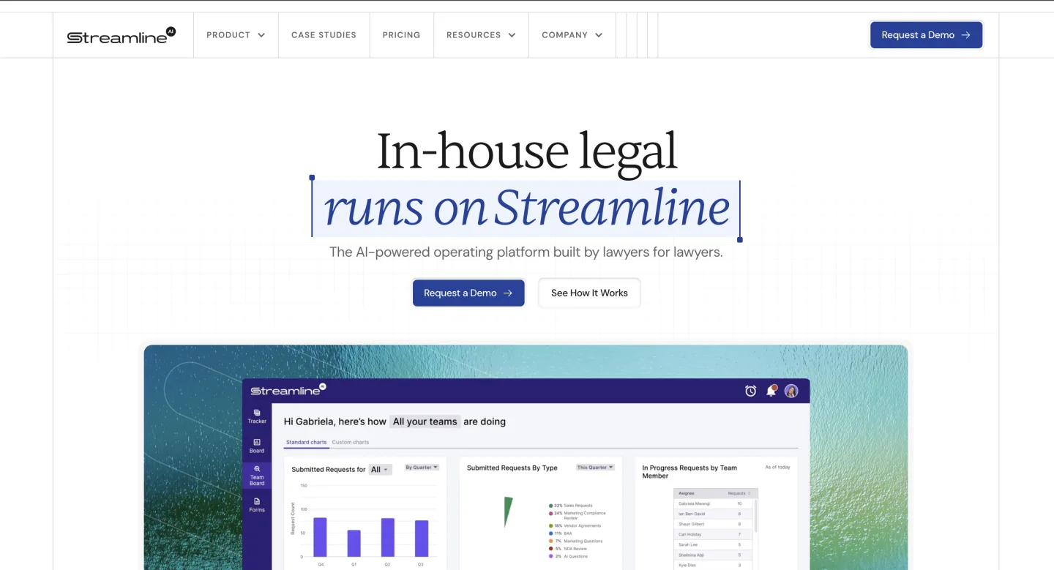This screenshot has height=570, width=1054.
Task: Open the 'All' dropdown for Submitted Requests
Action: 380,470
